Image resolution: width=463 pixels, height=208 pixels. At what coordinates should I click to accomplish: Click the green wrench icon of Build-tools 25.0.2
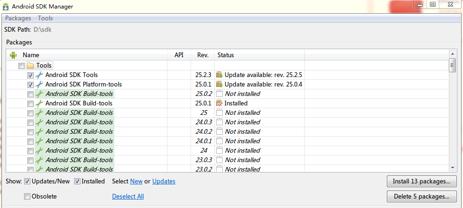[x=39, y=94]
